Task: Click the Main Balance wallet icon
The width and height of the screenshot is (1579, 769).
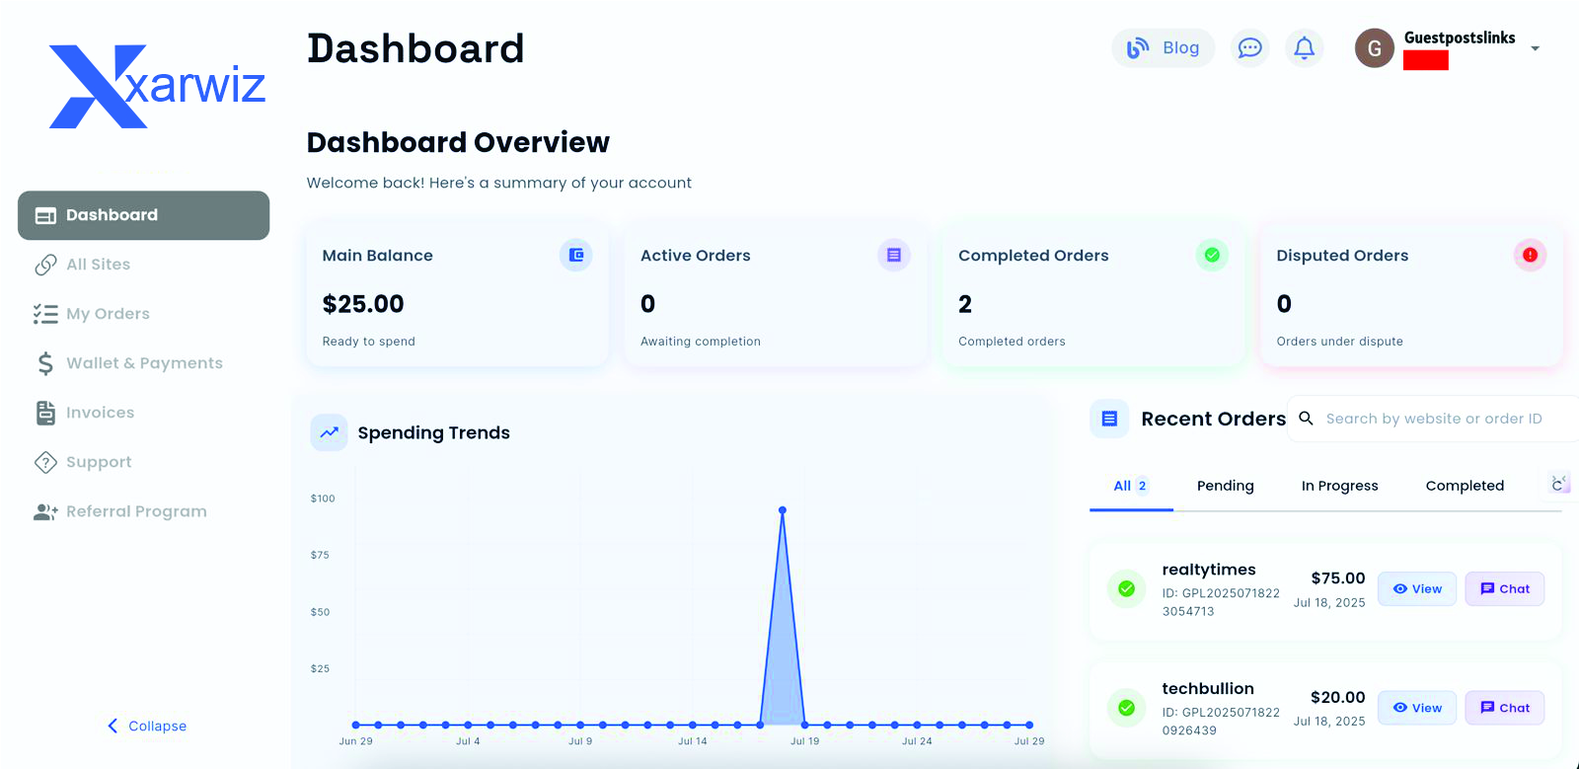Action: click(576, 255)
